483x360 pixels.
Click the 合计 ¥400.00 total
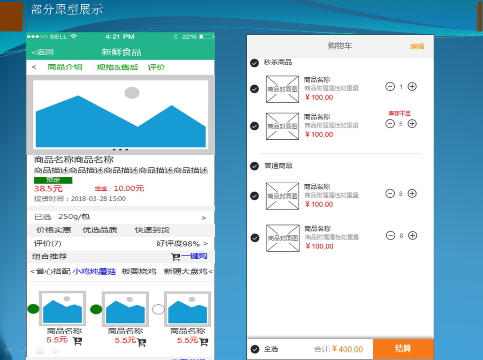coord(338,349)
